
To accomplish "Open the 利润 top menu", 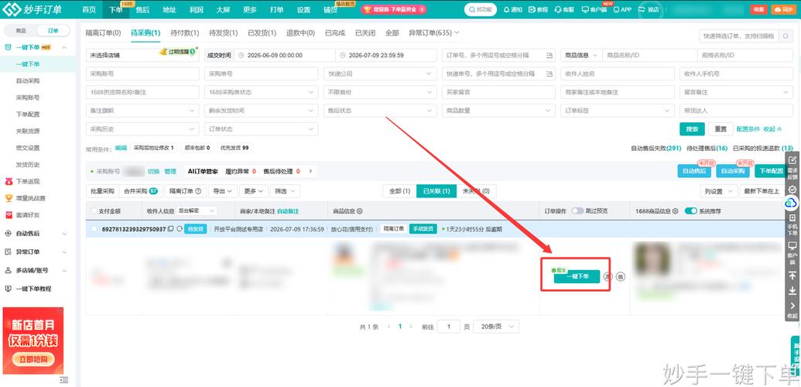I will pyautogui.click(x=196, y=10).
